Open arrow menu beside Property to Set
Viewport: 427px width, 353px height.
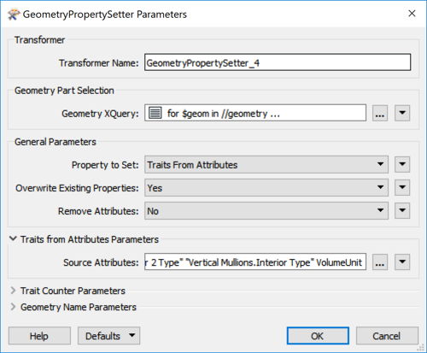point(402,164)
